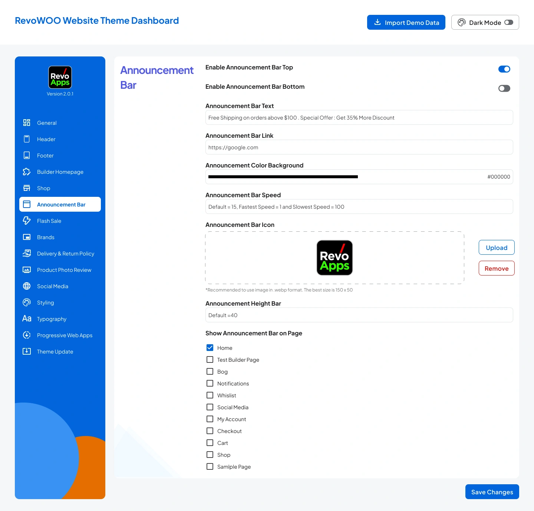Click the Remove icon button
534x511 pixels.
click(x=497, y=268)
